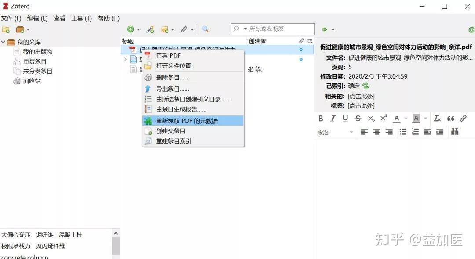Collapse the 我的文库 library tree
This screenshot has height=259, width=475.
coord(3,42)
